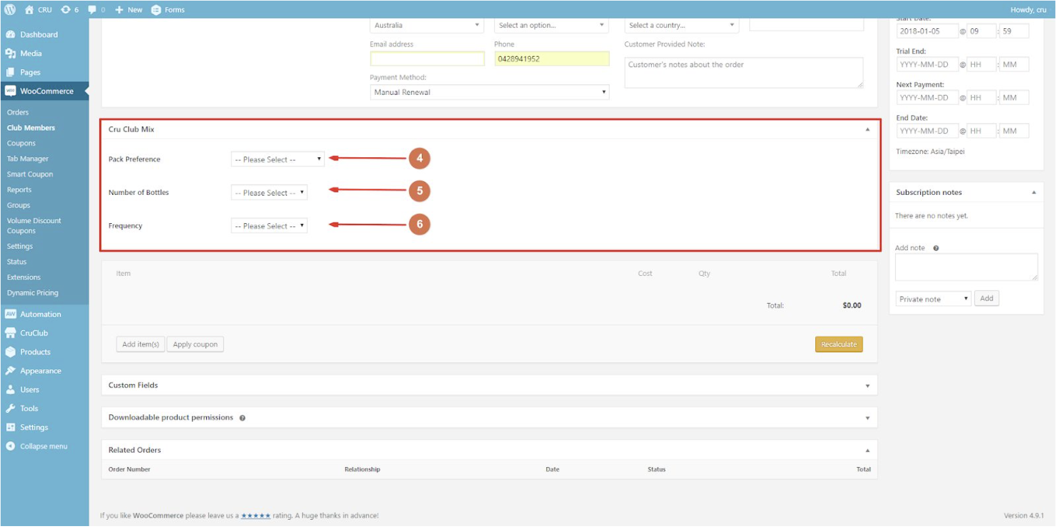Click the Recalculate button

[x=839, y=344]
